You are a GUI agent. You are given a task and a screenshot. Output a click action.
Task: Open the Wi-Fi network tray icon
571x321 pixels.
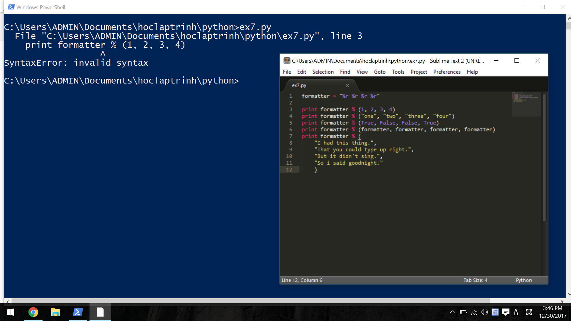tap(474, 312)
